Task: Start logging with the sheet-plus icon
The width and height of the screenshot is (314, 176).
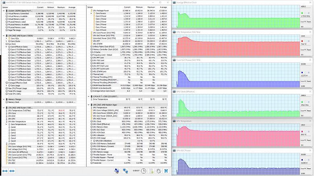Action: (x=151, y=171)
